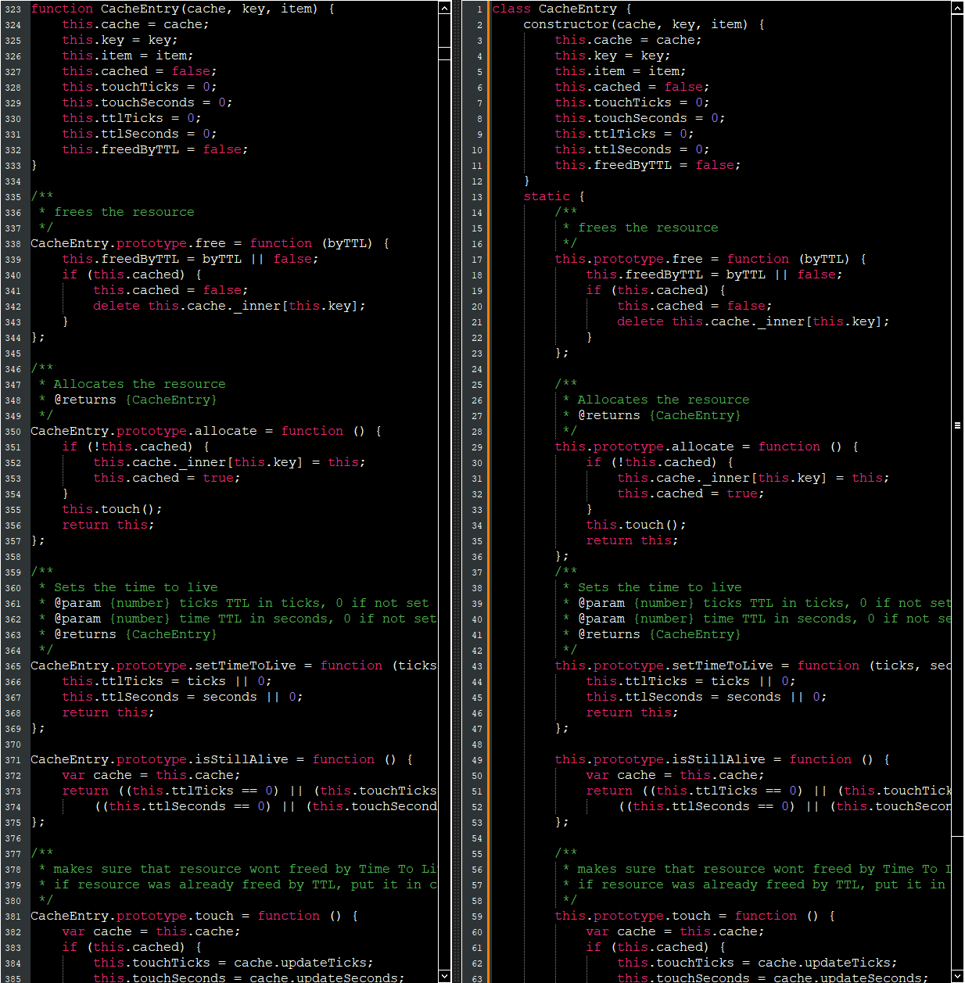Click line number 13 in right gutter
Image resolution: width=965 pixels, height=983 pixels.
[477, 197]
